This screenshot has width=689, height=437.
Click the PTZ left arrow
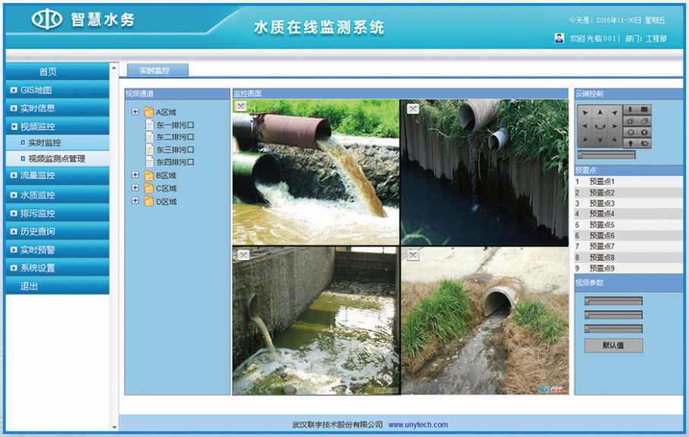click(x=585, y=126)
